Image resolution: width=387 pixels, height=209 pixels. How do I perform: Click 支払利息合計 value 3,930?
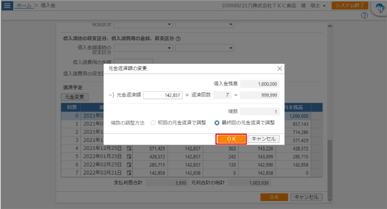click(167, 183)
